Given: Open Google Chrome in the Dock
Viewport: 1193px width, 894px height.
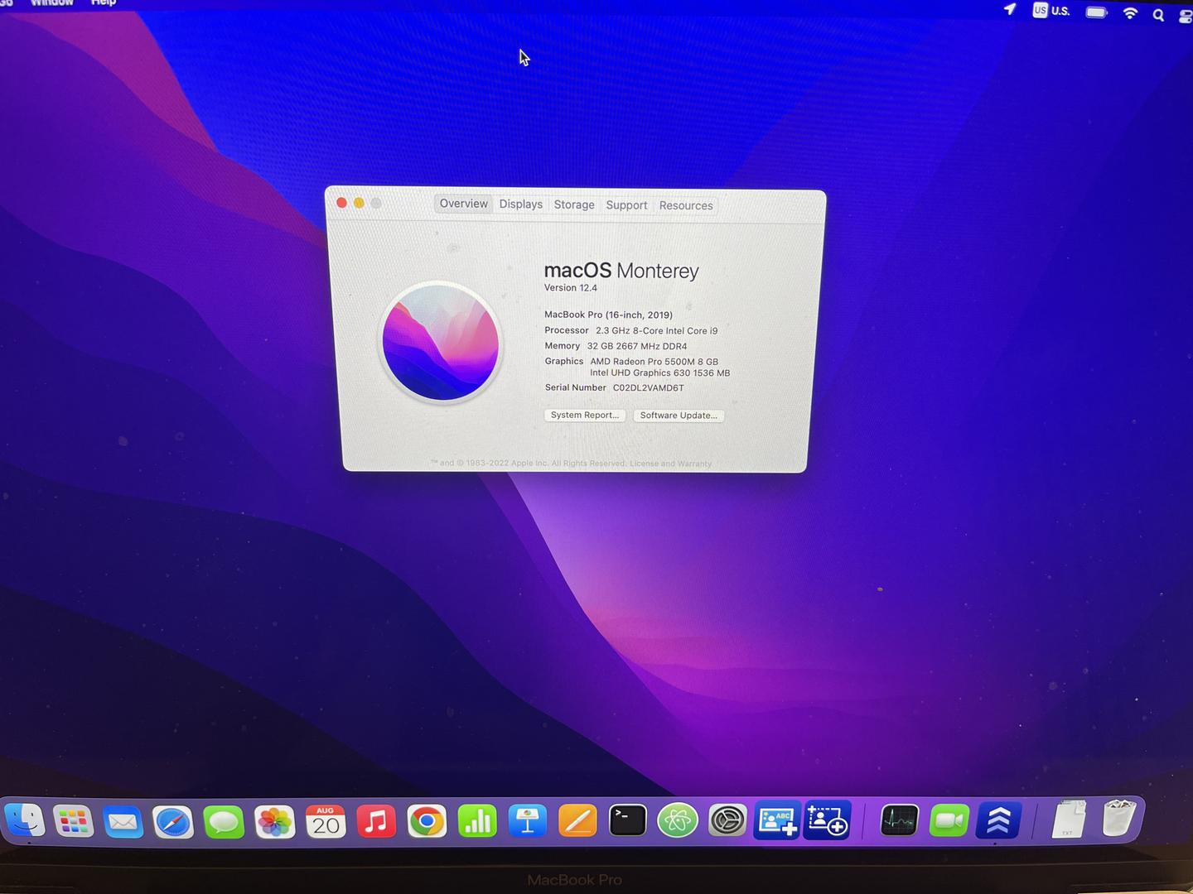Looking at the screenshot, I should click(x=427, y=822).
